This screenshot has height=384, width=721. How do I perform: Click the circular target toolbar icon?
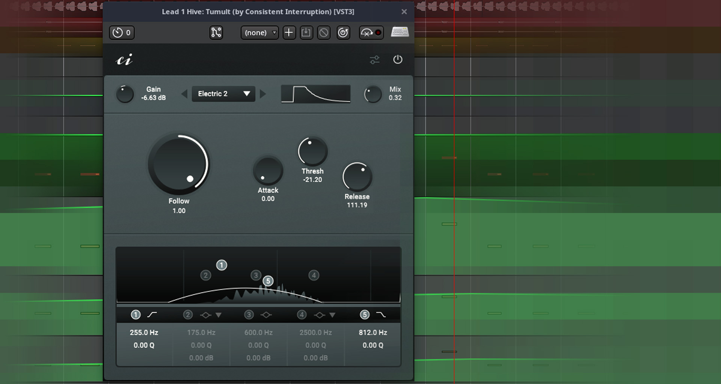coord(343,33)
